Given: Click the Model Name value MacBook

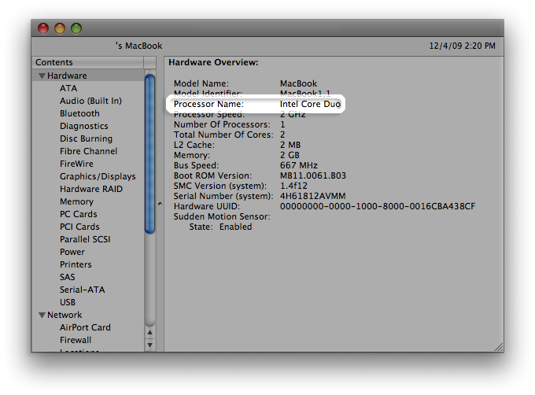Looking at the screenshot, I should pos(298,83).
